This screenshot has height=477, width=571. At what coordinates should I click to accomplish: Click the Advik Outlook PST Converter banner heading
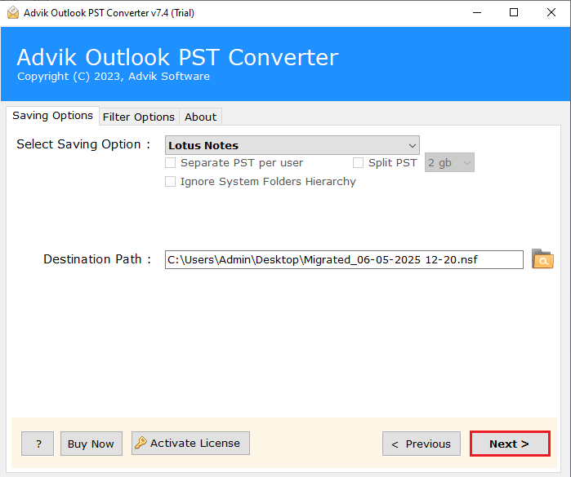click(178, 57)
